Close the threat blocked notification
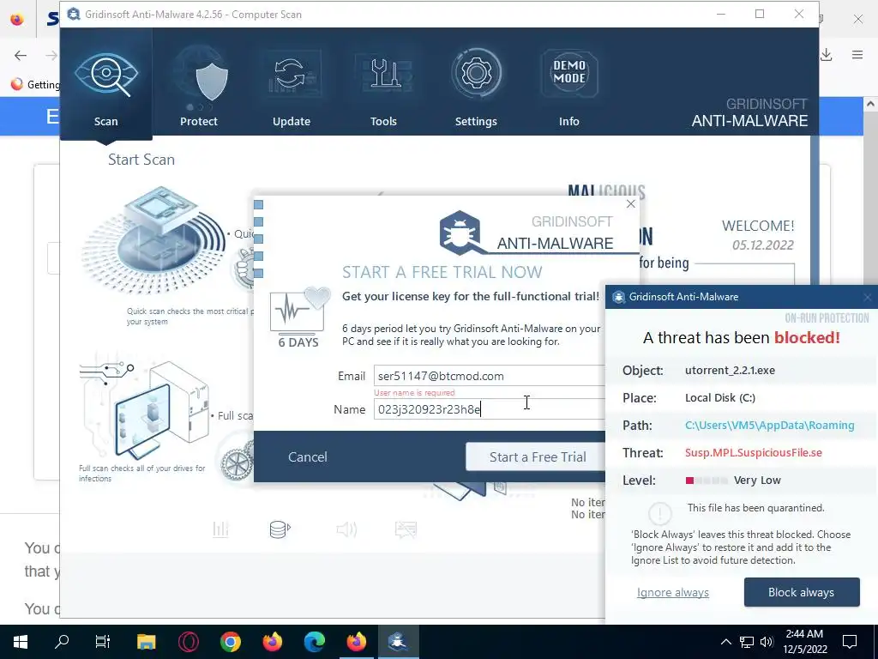 [868, 297]
